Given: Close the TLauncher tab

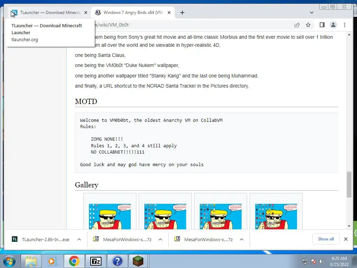Looking at the screenshot, I should coord(86,13).
